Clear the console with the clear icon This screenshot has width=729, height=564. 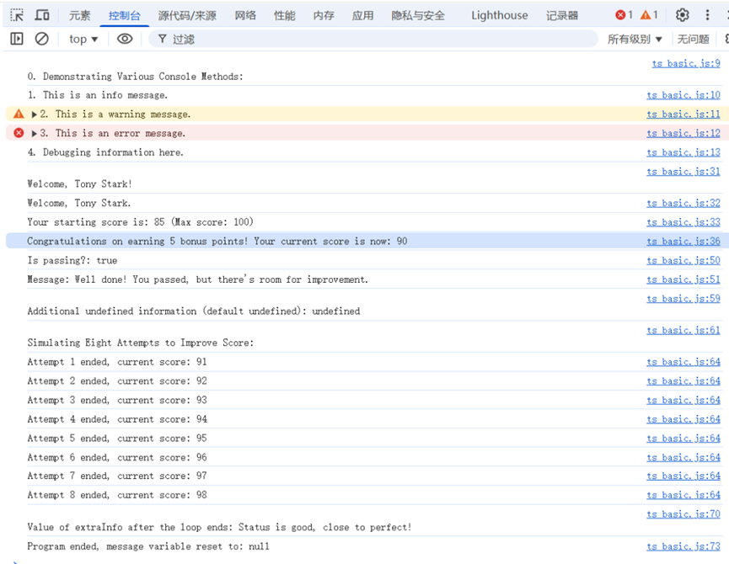pyautogui.click(x=41, y=39)
